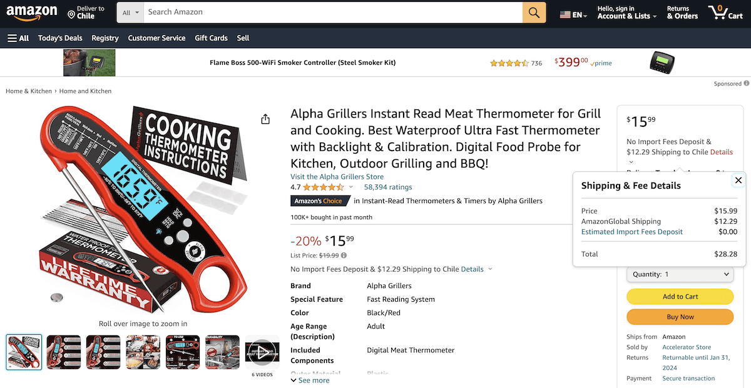Click the 4.7 star rating stars
This screenshot has width=751, height=388.
pos(322,187)
